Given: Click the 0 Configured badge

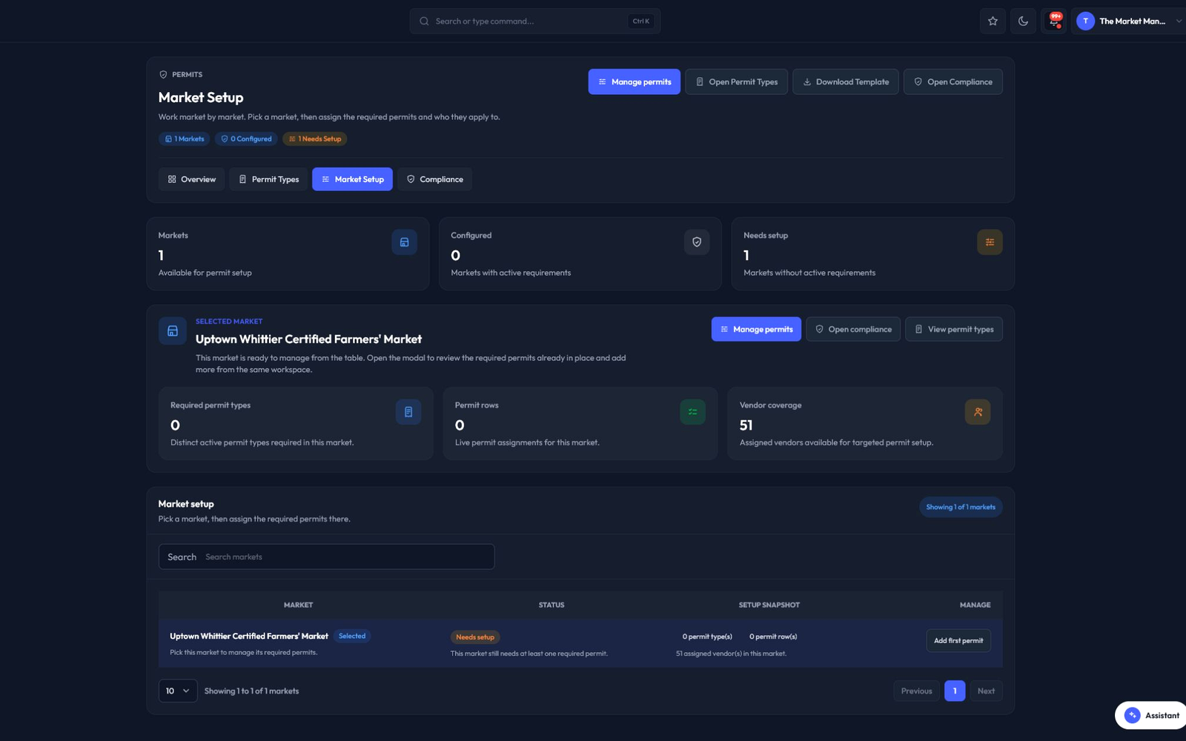Looking at the screenshot, I should (246, 139).
